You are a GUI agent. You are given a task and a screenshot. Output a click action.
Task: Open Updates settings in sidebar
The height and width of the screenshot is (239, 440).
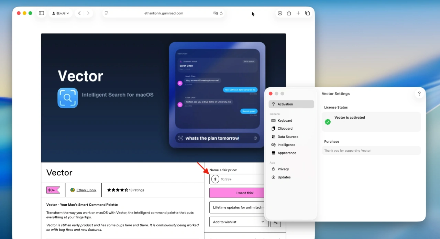point(291,177)
